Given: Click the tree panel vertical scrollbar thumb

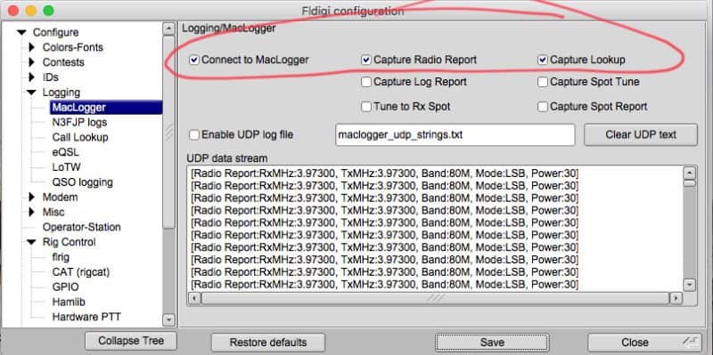Looking at the screenshot, I should (168, 132).
